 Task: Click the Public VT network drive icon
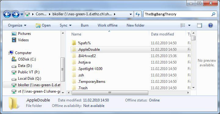point(14,72)
